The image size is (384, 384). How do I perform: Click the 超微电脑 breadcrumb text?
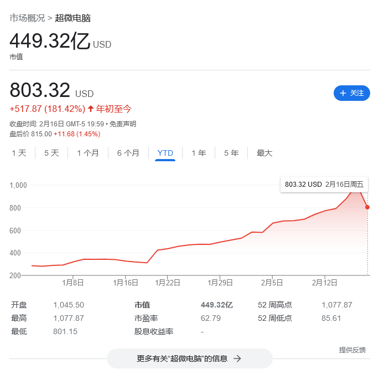pos(72,18)
